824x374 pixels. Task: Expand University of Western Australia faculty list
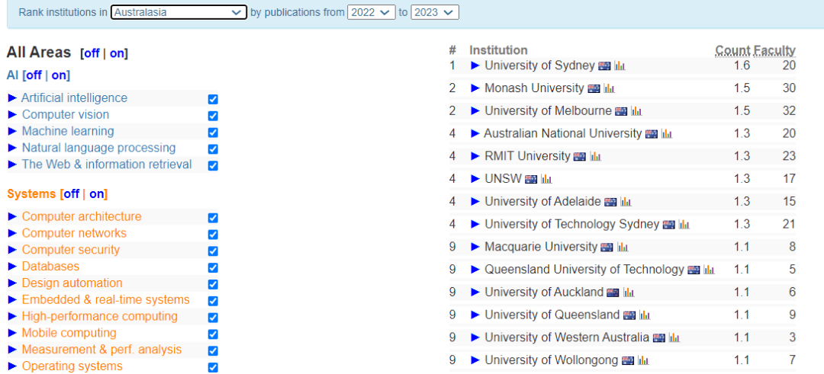coord(475,337)
